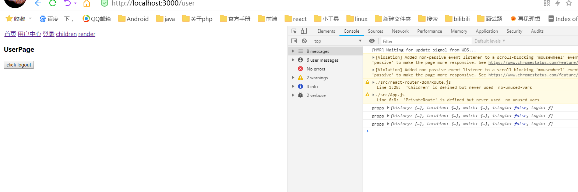Open the react bookmarks folder
The height and width of the screenshot is (192, 578).
coord(296,19)
